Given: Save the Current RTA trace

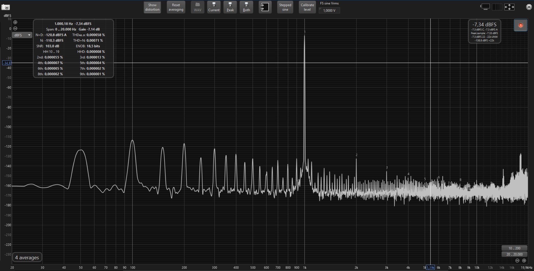Looking at the screenshot, I should (x=214, y=7).
